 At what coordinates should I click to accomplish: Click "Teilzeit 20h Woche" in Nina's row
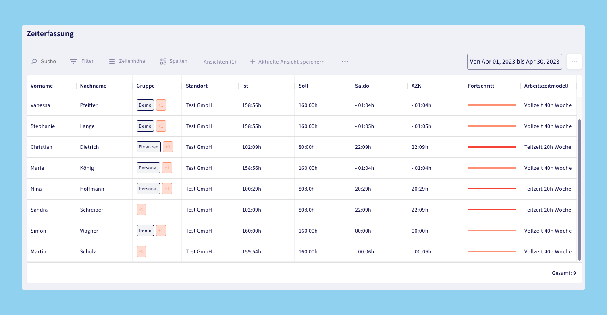(x=548, y=189)
